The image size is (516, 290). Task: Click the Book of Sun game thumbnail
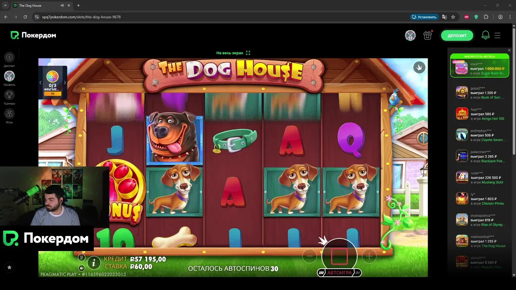pyautogui.click(x=462, y=92)
